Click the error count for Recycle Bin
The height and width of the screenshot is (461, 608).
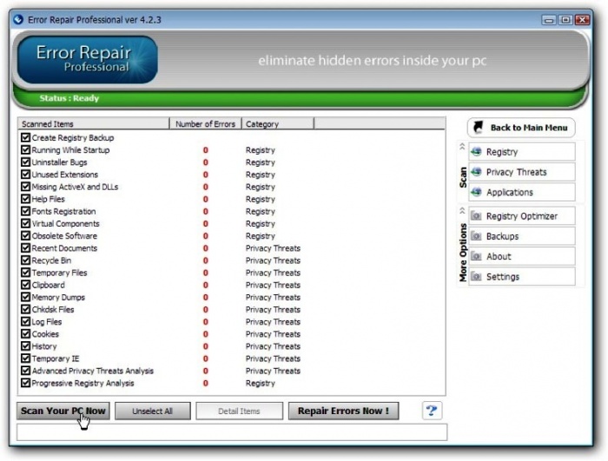[x=206, y=260]
